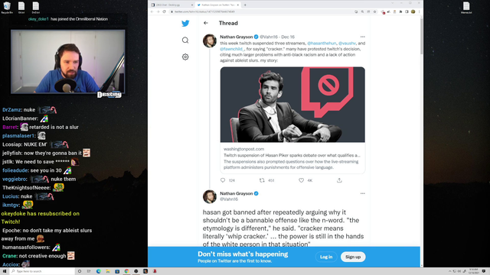The width and height of the screenshot is (490, 275).
Task: Open Twitter settings gear icon
Action: pos(185,57)
